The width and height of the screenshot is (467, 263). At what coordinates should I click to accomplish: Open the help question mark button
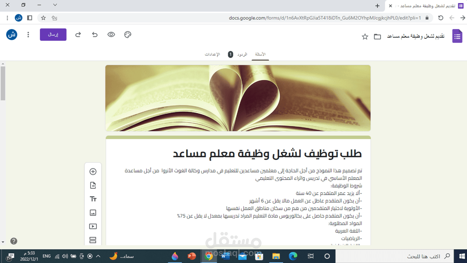(13, 241)
